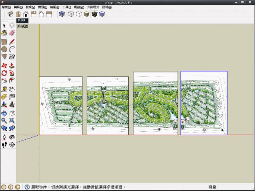The image size is (255, 191).
Task: Expand the 鏡頭 (Camera) menu
Action: (x=42, y=7)
